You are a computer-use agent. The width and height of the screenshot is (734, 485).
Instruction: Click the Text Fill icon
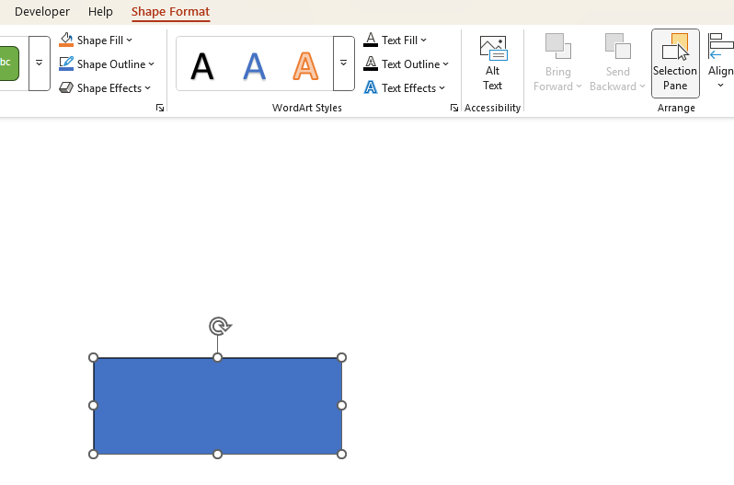pyautogui.click(x=371, y=40)
